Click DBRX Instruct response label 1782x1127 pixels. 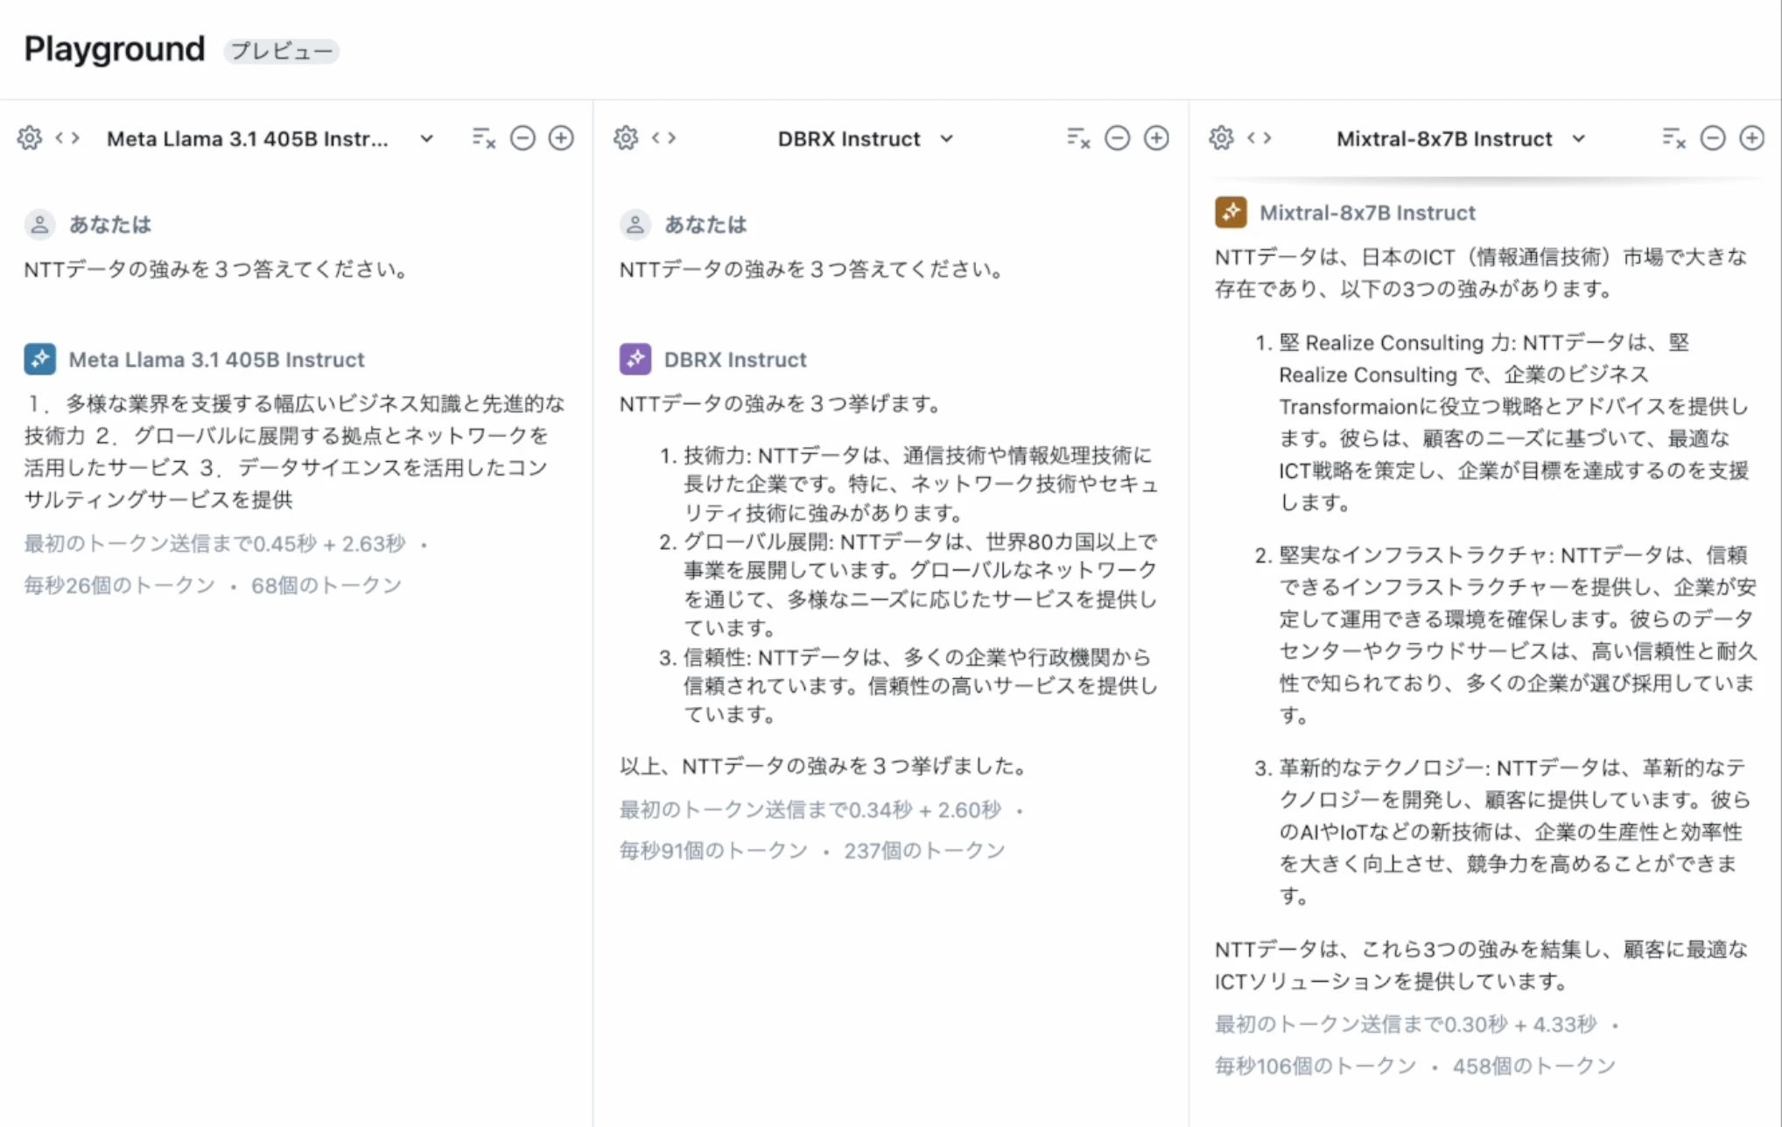(x=735, y=360)
